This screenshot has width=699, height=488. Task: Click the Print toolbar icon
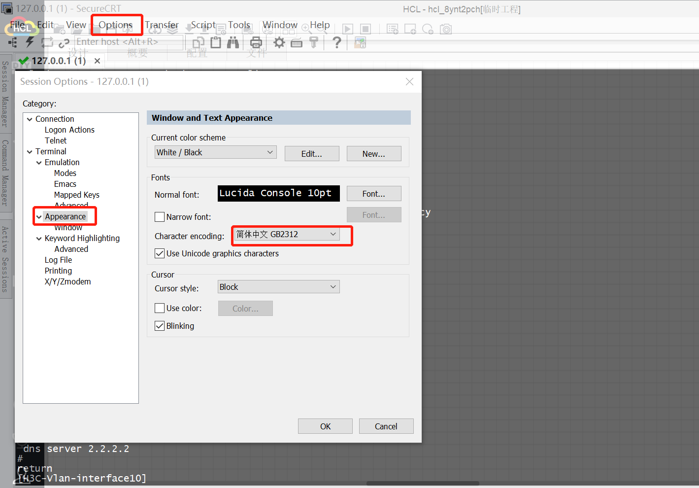point(256,43)
